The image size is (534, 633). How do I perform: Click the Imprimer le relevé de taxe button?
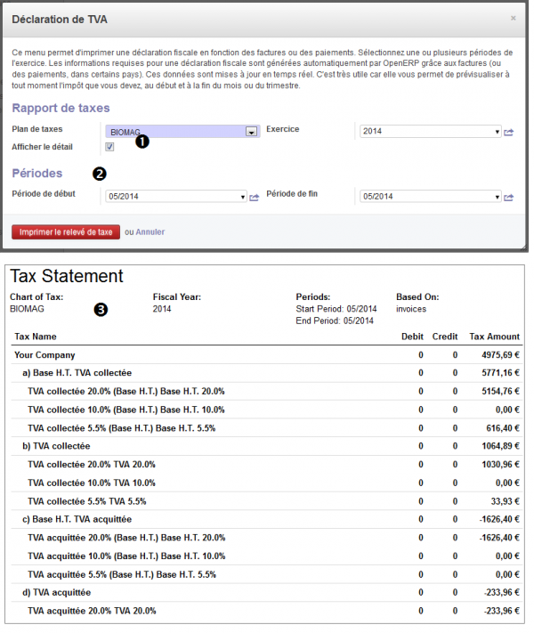point(66,231)
